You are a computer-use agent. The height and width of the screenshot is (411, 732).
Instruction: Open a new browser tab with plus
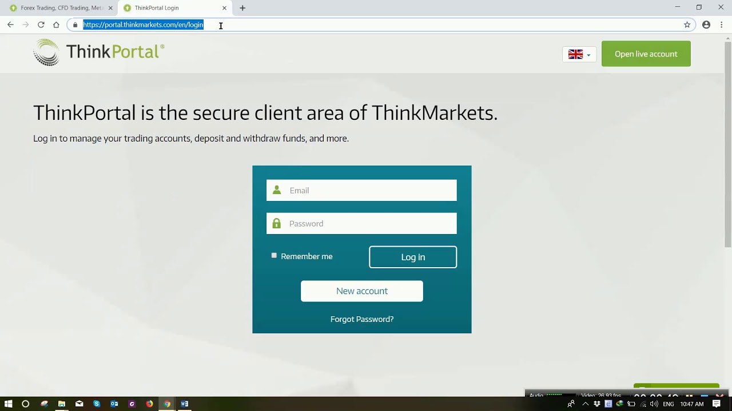[242, 8]
